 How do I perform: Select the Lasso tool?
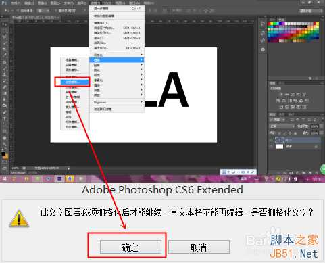click(x=4, y=37)
